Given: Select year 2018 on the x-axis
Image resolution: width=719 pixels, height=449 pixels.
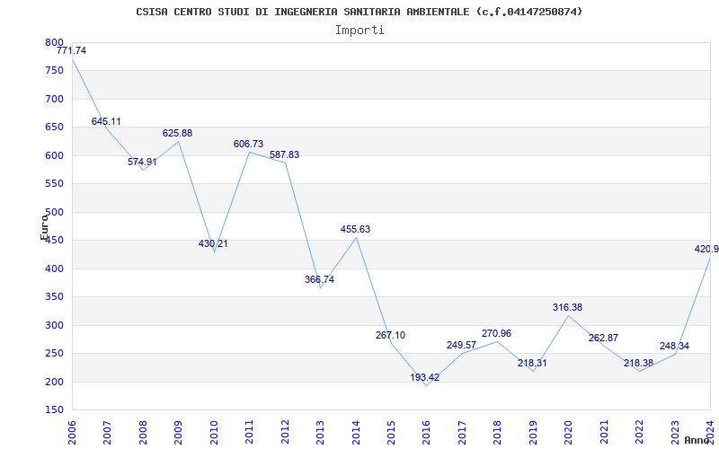Looking at the screenshot, I should (498, 432).
